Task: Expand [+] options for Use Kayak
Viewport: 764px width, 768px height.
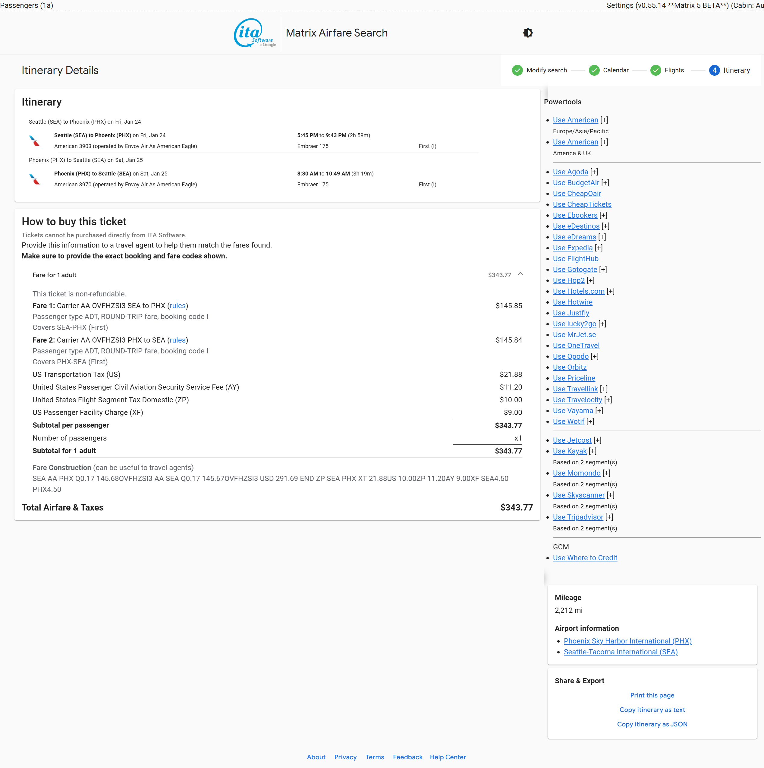Action: tap(593, 451)
